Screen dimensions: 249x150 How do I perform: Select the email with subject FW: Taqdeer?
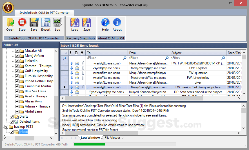(198, 68)
